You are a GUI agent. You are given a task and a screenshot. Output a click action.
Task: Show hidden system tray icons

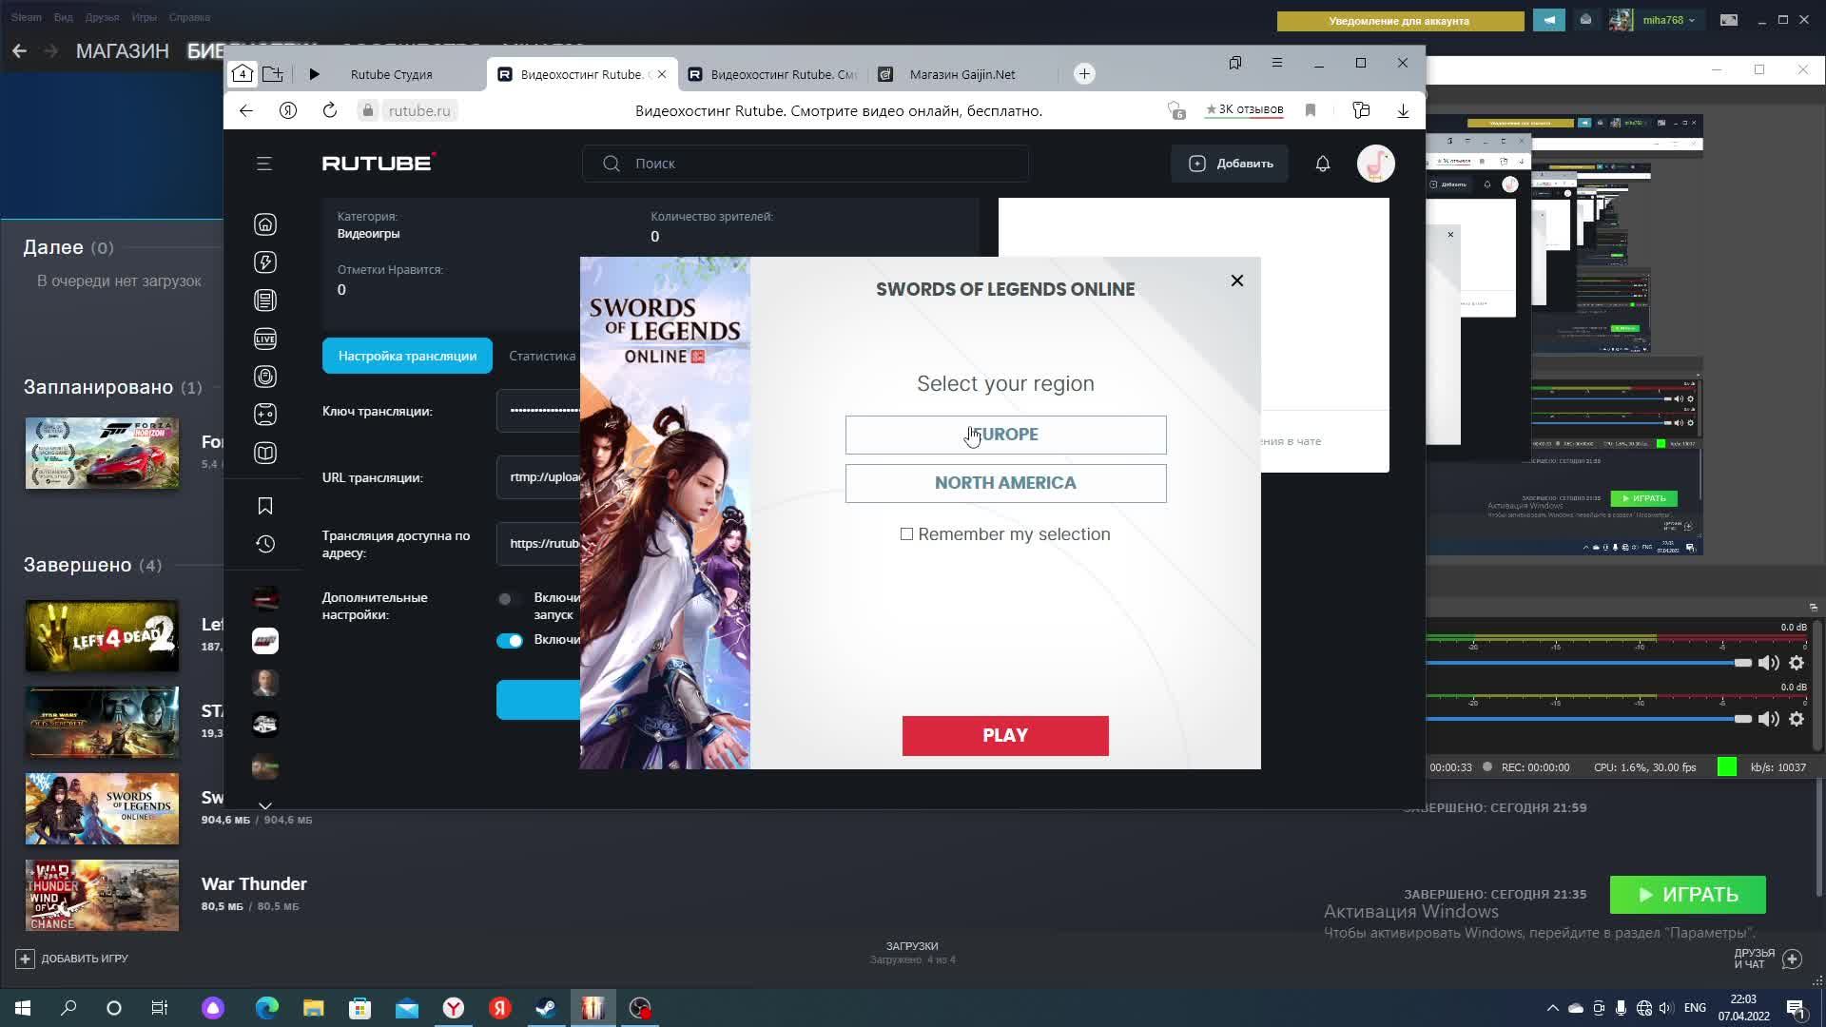[x=1552, y=1008]
